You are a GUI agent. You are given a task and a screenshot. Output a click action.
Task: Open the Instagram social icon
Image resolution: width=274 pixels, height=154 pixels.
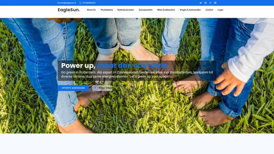210,3
